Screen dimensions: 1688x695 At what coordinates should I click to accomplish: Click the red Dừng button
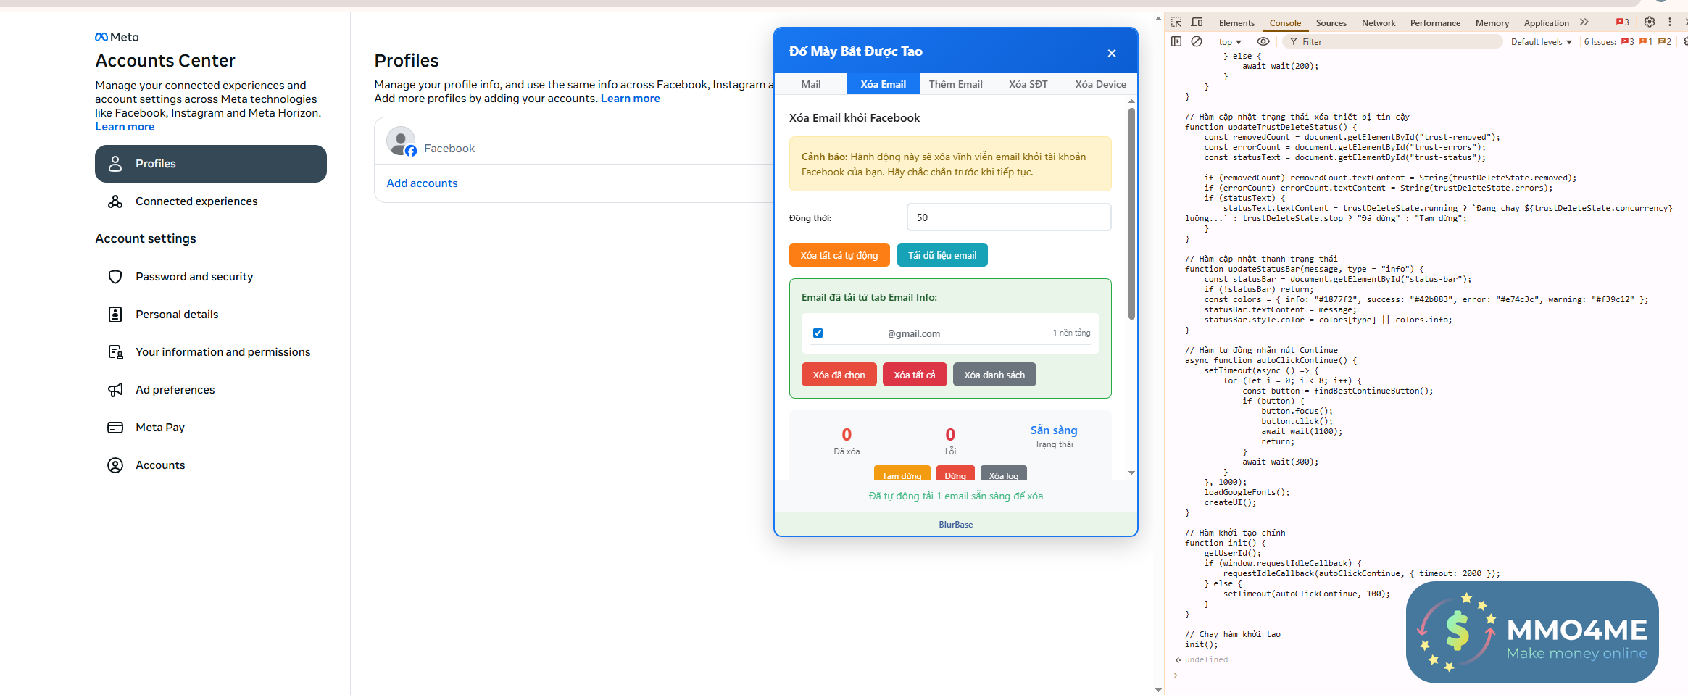click(x=955, y=474)
